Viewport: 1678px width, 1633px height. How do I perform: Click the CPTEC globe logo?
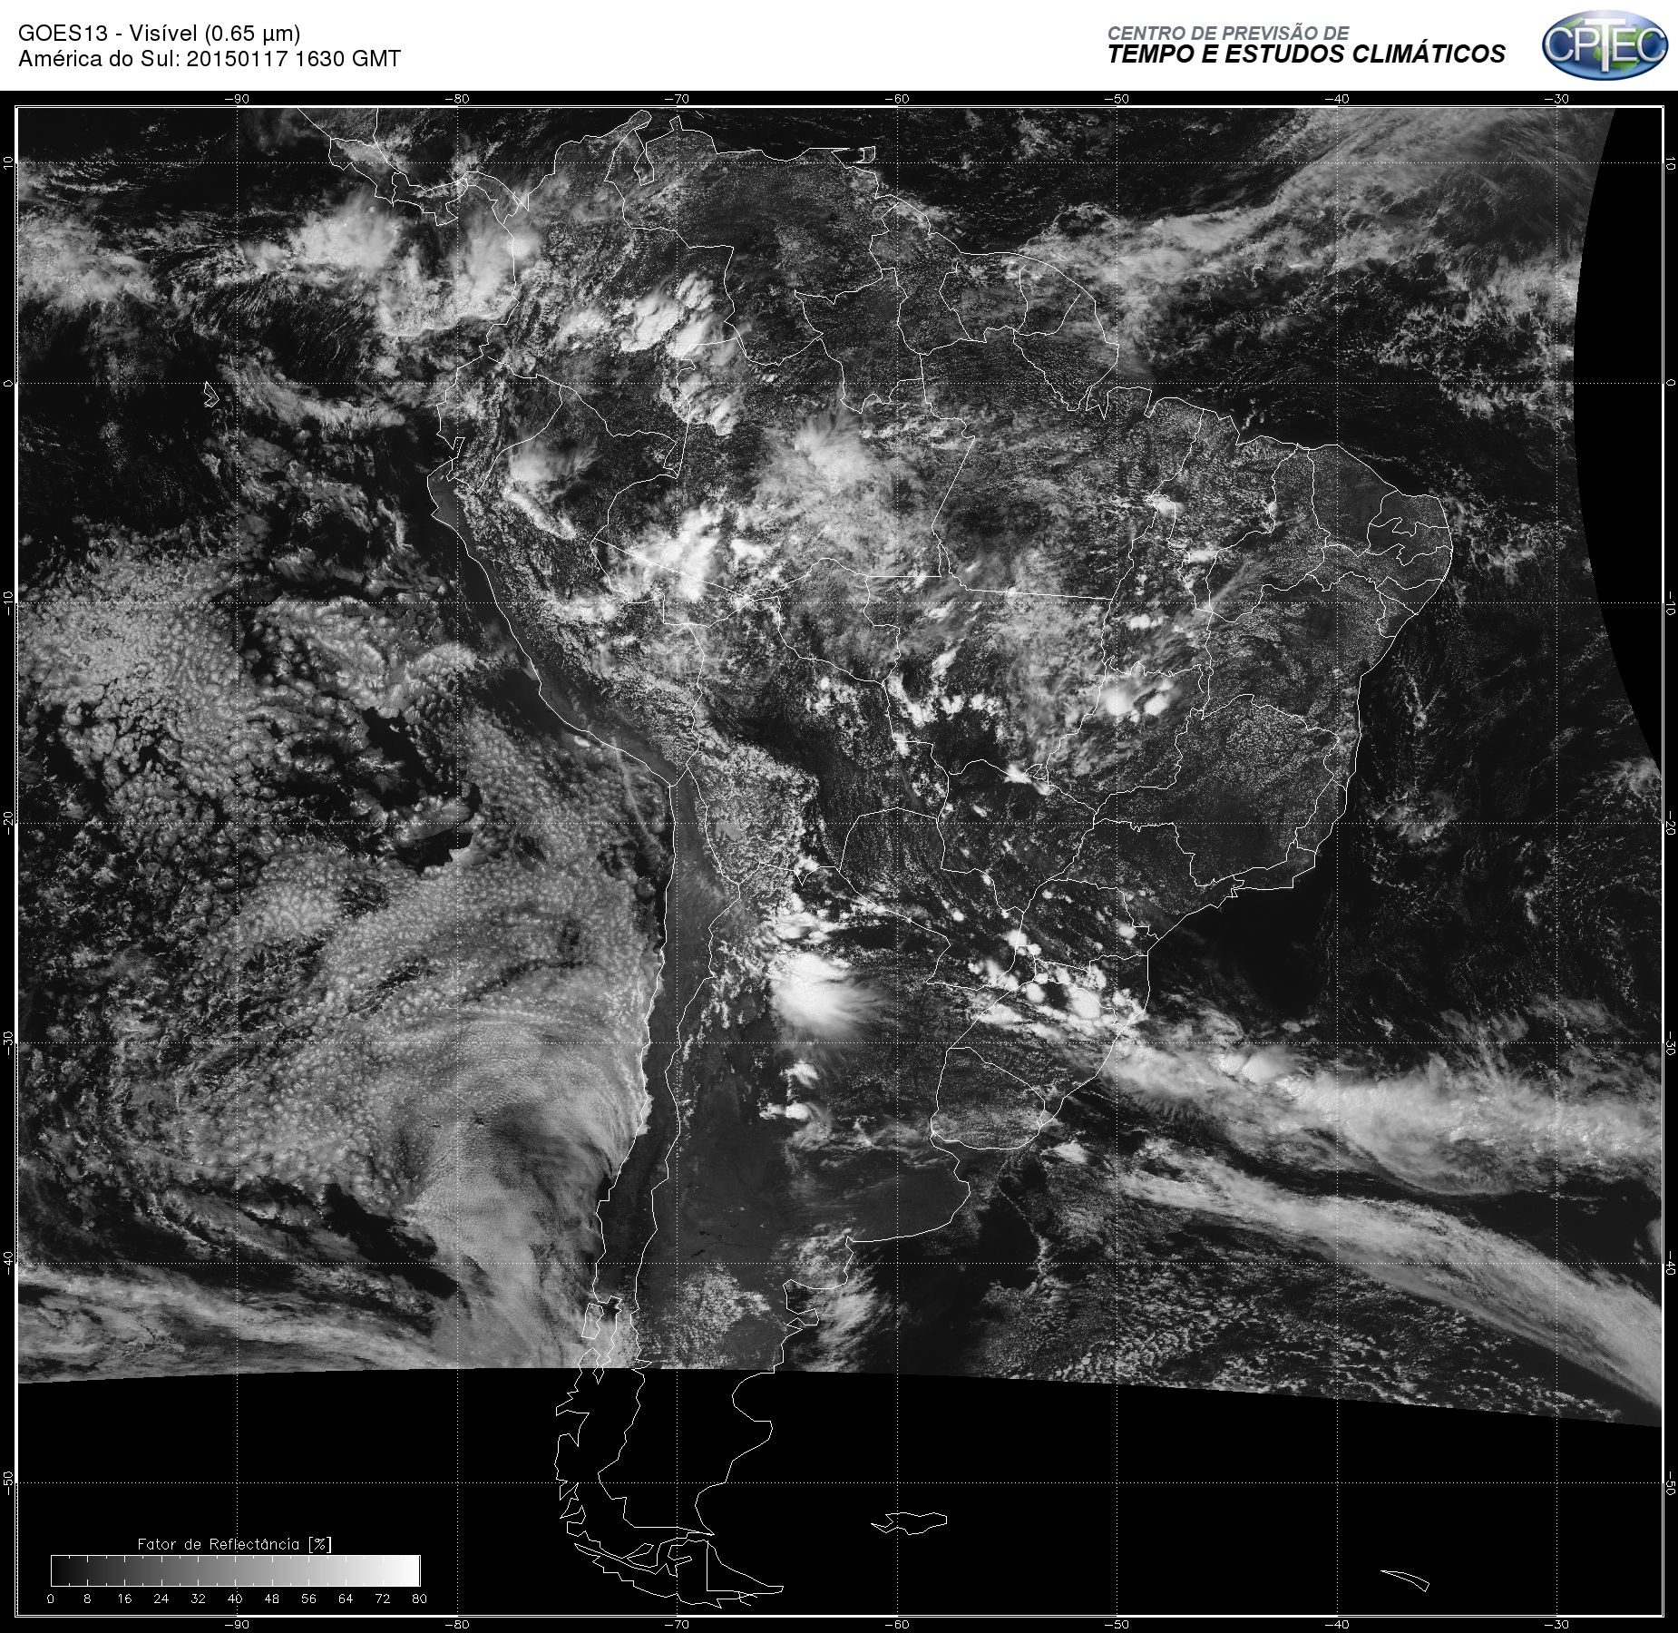1605,44
